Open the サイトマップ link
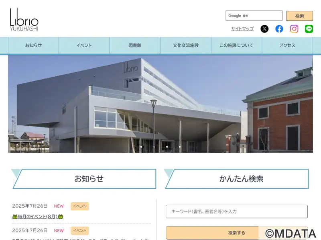The width and height of the screenshot is (321, 240). coord(242,29)
